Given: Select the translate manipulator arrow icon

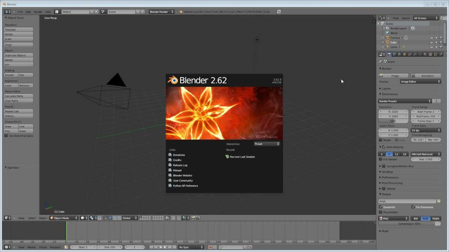Looking at the screenshot, I should click(x=110, y=218).
